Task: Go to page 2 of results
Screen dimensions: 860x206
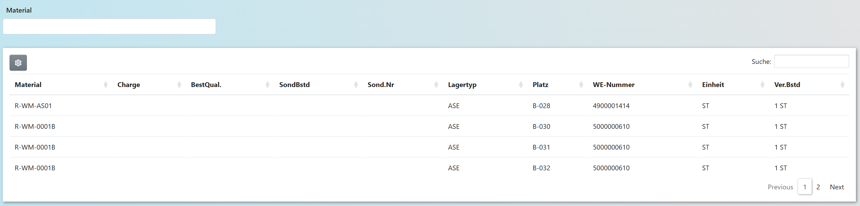Action: [818, 187]
